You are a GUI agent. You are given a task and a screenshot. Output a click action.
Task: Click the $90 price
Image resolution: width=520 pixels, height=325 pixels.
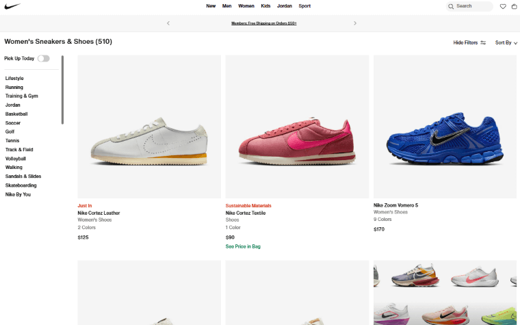click(230, 237)
